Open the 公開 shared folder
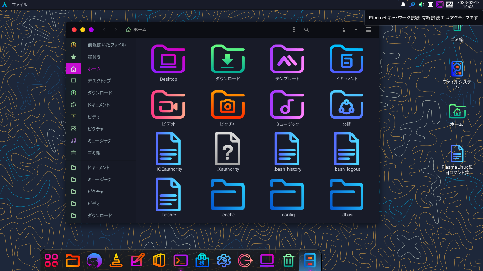The height and width of the screenshot is (271, 483). point(347,109)
